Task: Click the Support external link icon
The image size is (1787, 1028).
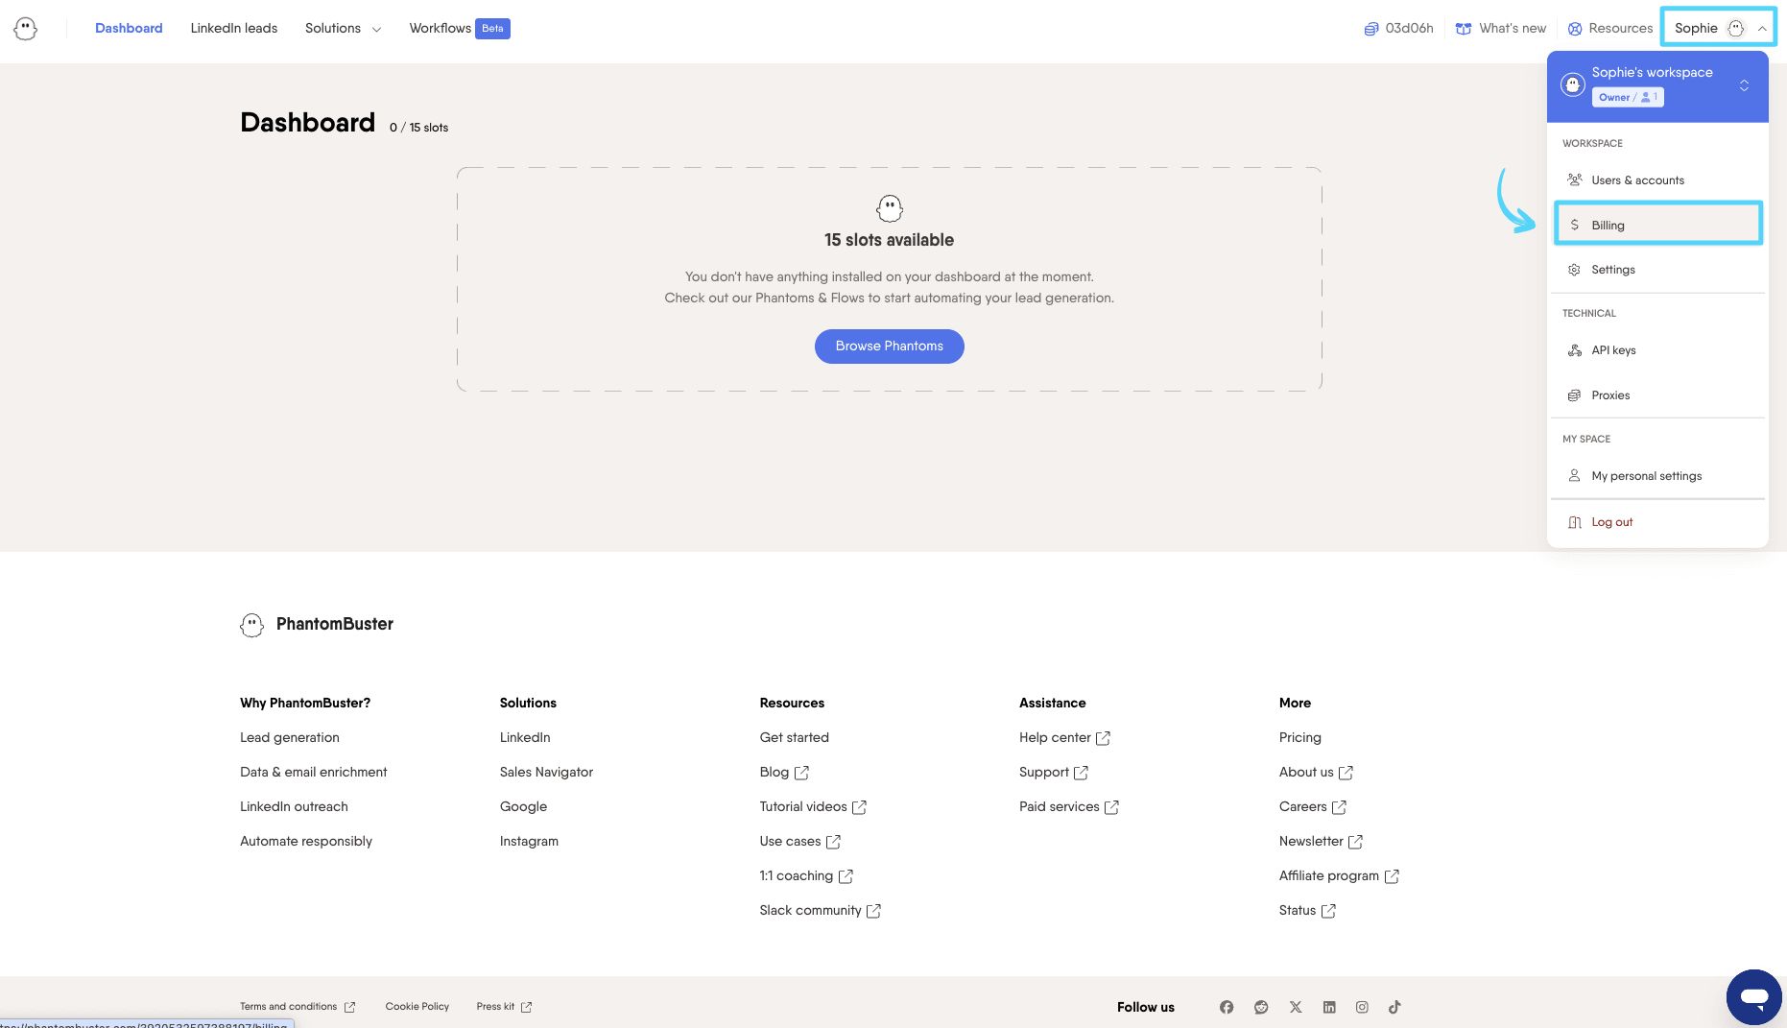Action: point(1081,773)
